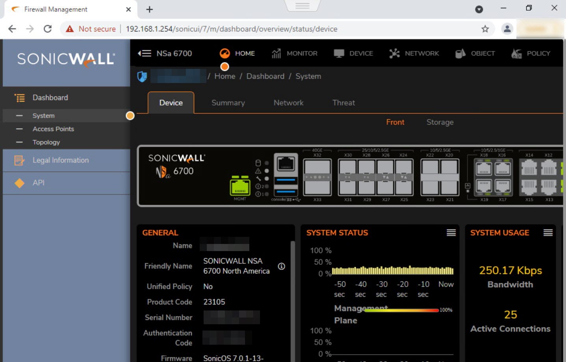The width and height of the screenshot is (566, 362).
Task: Click the shield icon in breadcrumb
Action: [x=142, y=76]
